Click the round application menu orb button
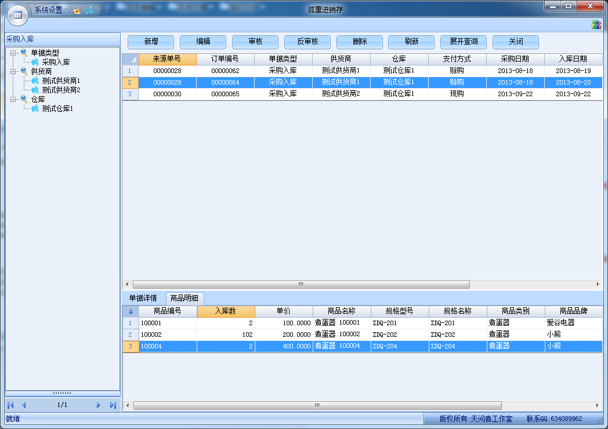The width and height of the screenshot is (608, 429). tap(17, 14)
